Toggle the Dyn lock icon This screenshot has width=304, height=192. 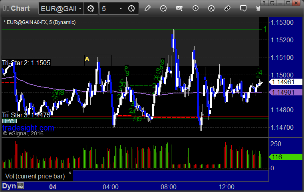tap(20, 186)
